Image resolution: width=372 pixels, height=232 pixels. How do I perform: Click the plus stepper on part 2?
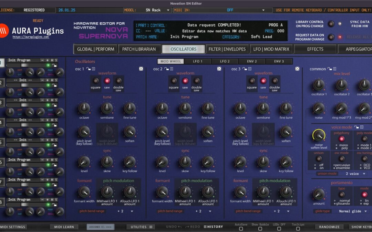47,80
